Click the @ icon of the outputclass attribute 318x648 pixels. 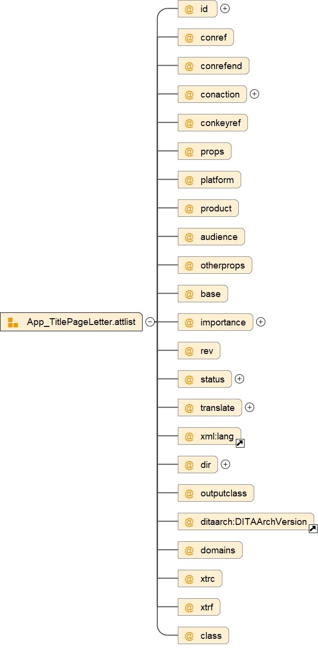[x=189, y=493]
